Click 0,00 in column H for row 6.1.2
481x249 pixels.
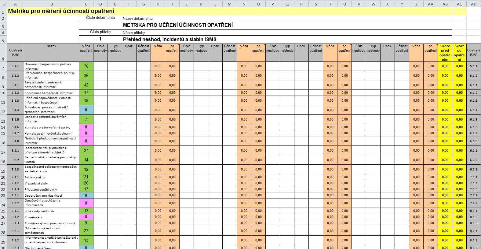(158, 93)
